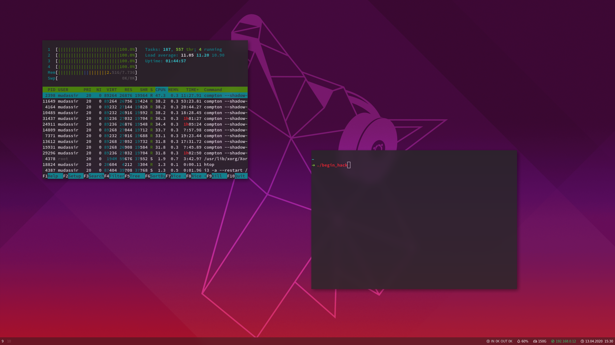Screen dimensions: 615x345
Task: Click the ./begin_hack command in terminal
Action: point(332,165)
